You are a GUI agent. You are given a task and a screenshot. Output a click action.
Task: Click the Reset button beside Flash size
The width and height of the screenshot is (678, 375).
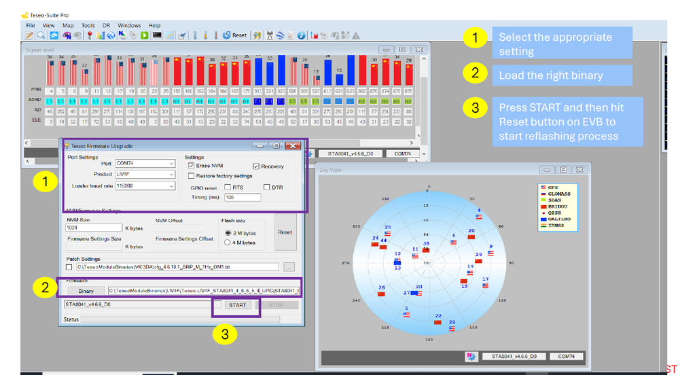tap(285, 232)
